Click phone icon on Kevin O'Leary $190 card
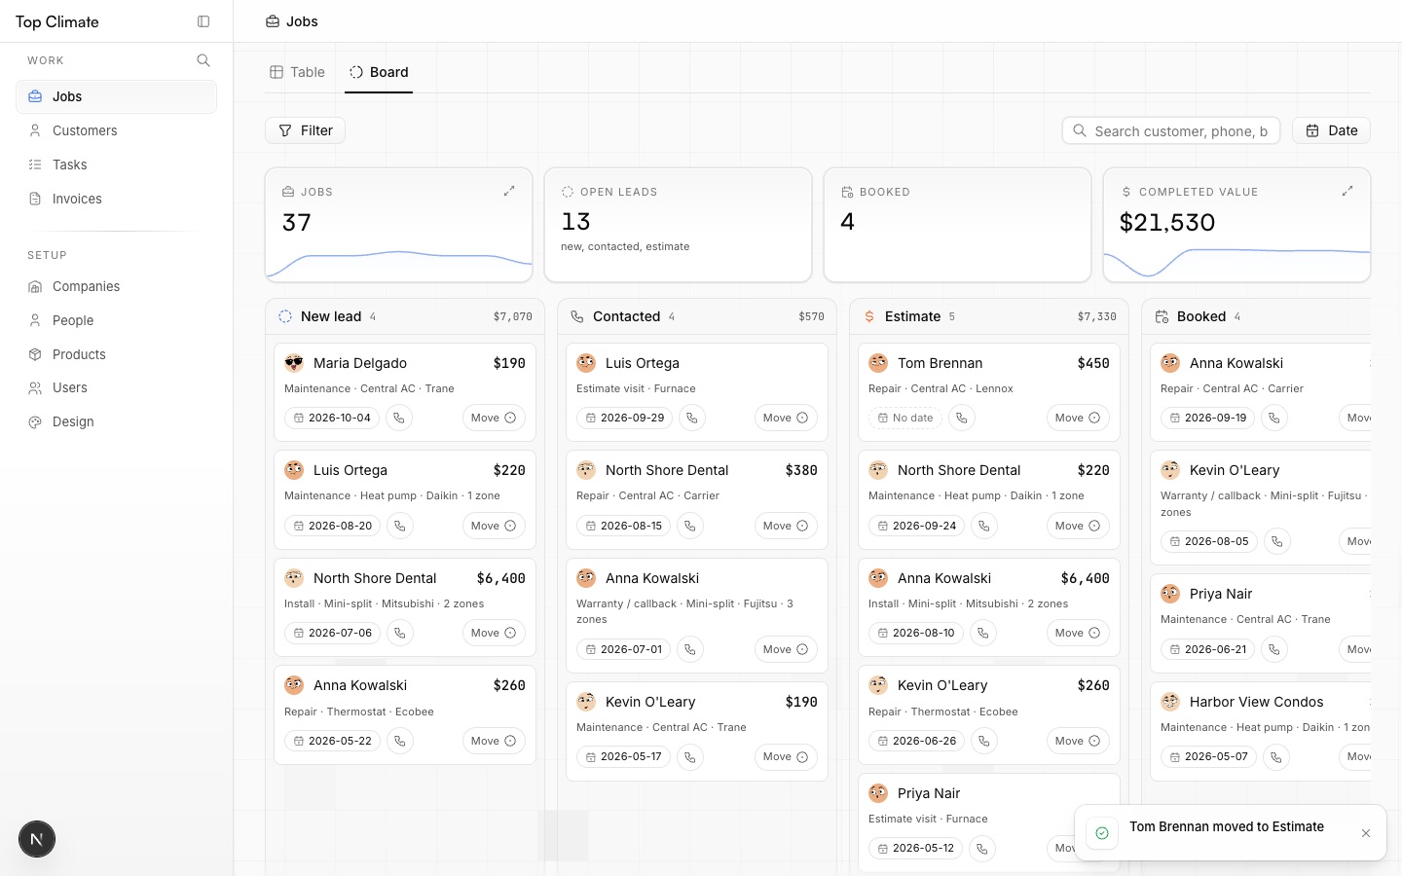The height and width of the screenshot is (876, 1402). (689, 757)
